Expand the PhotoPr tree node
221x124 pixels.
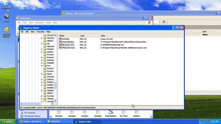pos(42,49)
